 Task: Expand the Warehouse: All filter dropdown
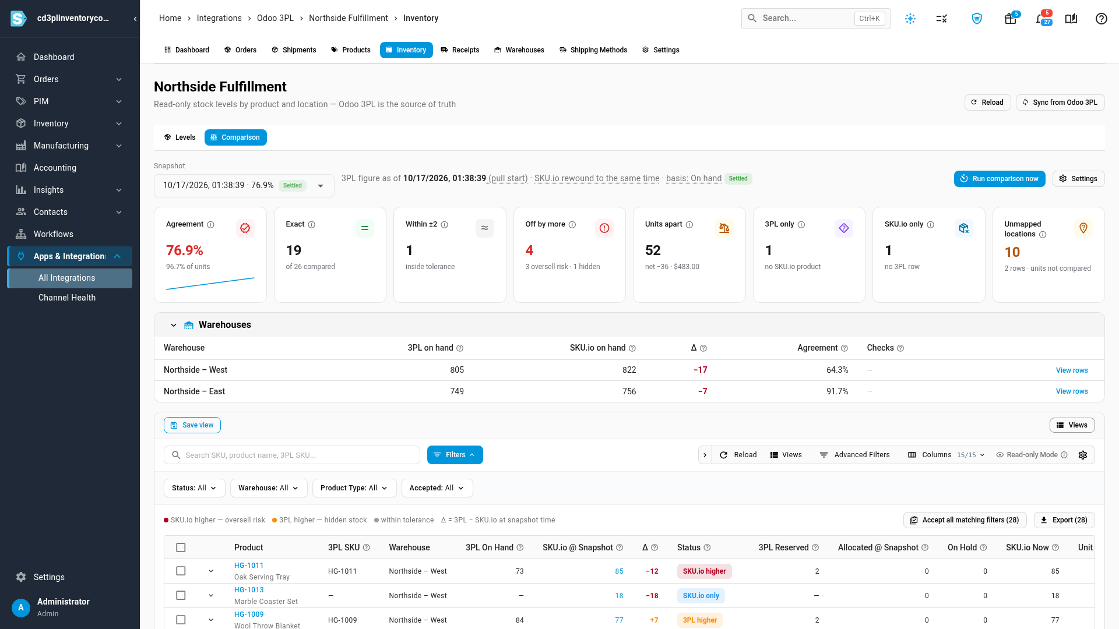(268, 488)
